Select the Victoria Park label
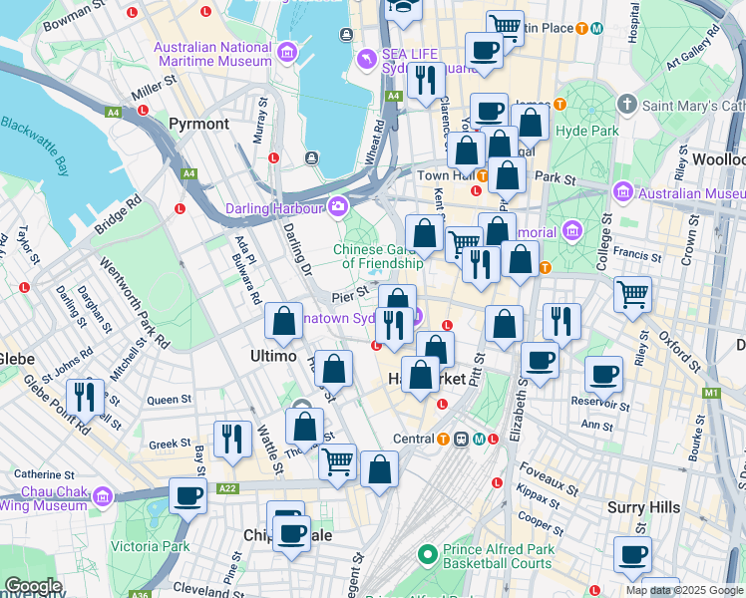This screenshot has width=746, height=598. [151, 546]
